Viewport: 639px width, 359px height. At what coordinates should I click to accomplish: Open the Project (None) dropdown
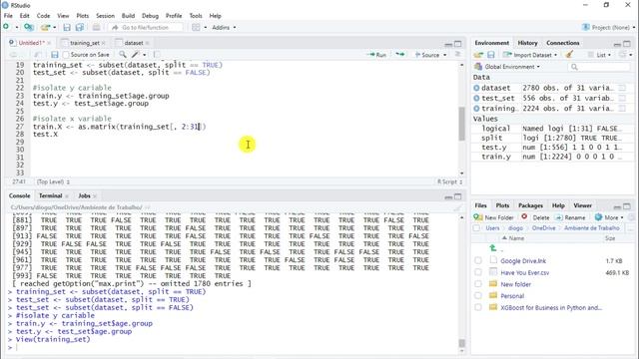[x=608, y=27]
